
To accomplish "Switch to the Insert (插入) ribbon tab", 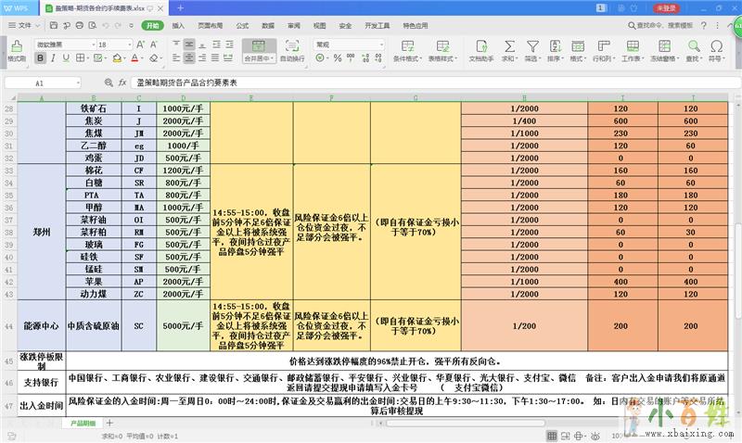I will click(178, 26).
